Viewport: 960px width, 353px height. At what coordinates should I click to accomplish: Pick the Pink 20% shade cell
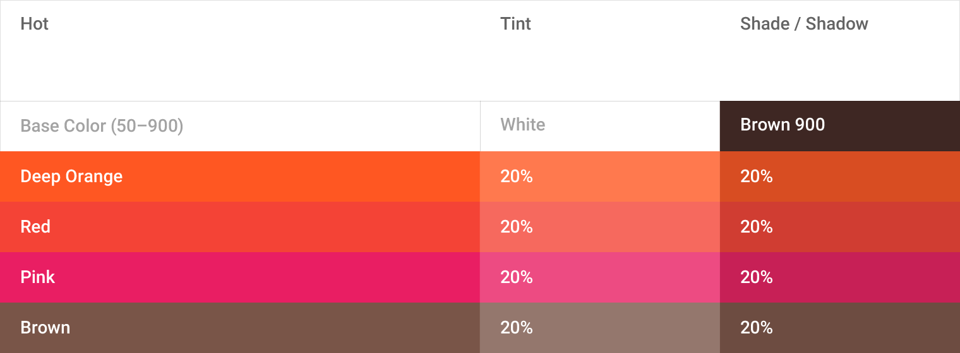point(840,277)
